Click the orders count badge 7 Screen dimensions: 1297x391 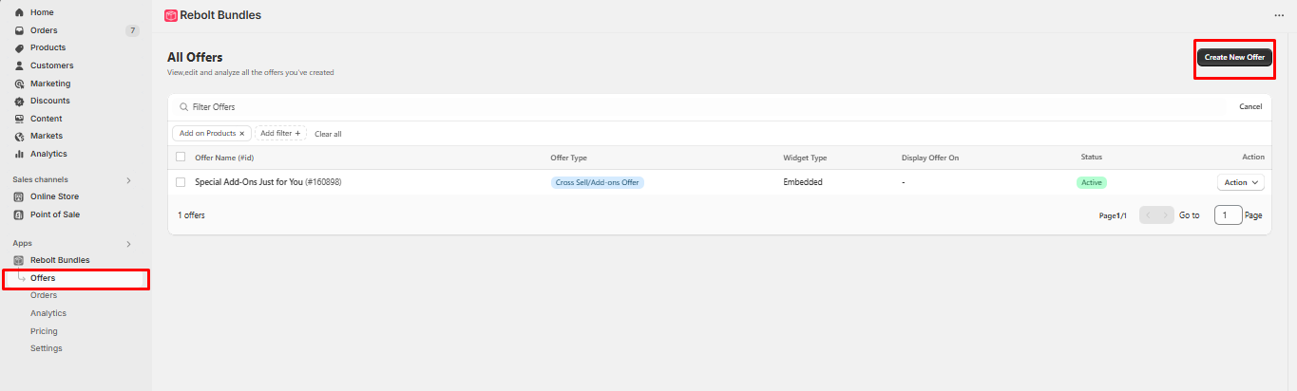point(132,30)
